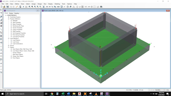Create a new model from the toolbar
The image size is (171, 96).
click(2, 7)
